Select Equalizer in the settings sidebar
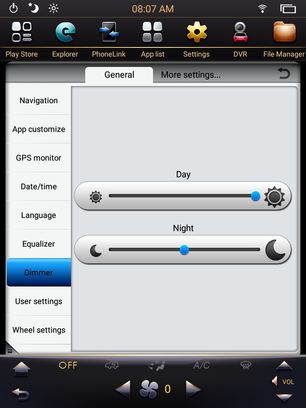The width and height of the screenshot is (306, 408). coord(39,244)
